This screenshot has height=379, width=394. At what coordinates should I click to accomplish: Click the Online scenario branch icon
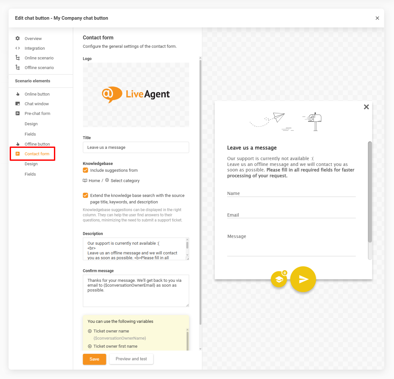coord(18,58)
